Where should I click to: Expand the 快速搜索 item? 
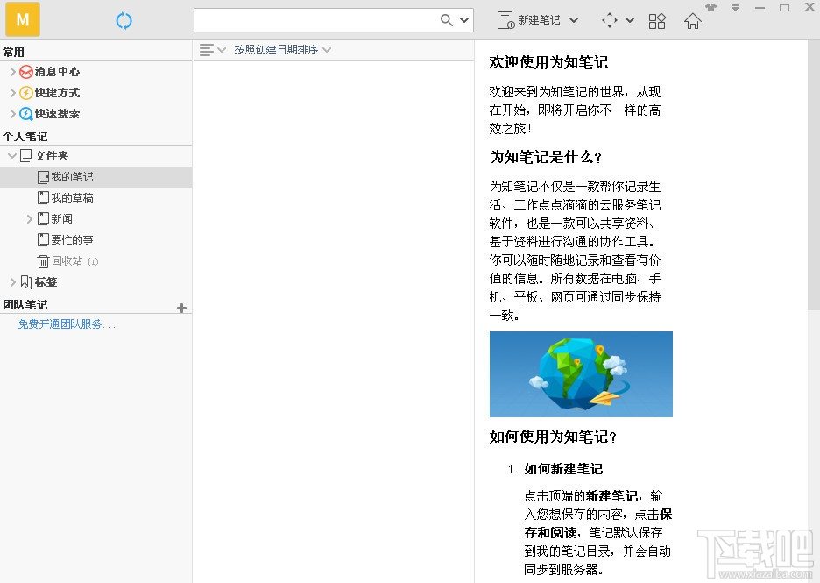click(12, 114)
